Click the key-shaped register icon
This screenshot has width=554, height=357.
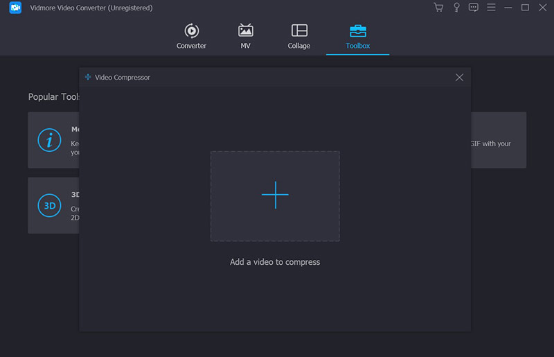pos(456,8)
